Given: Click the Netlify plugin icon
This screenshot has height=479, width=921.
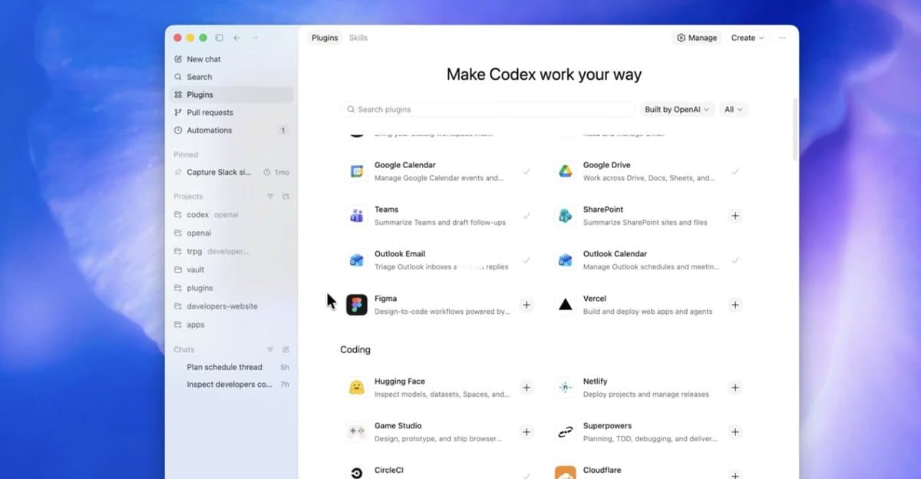Looking at the screenshot, I should (566, 387).
